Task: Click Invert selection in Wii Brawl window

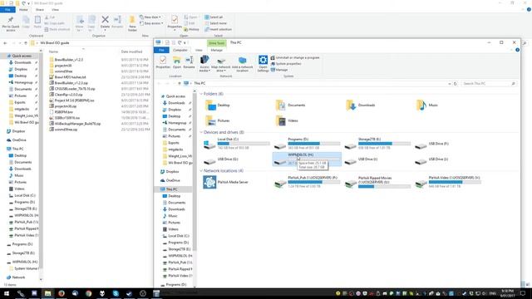Action: pyautogui.click(x=218, y=30)
